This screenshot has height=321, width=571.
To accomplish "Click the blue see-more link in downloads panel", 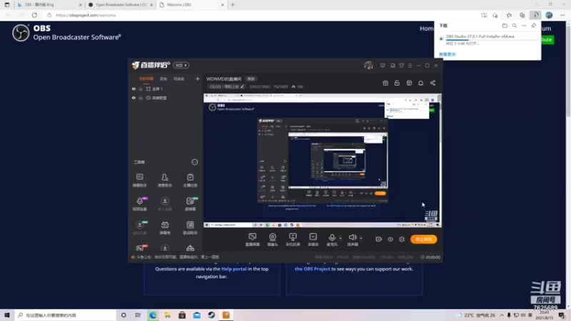I will [x=448, y=54].
